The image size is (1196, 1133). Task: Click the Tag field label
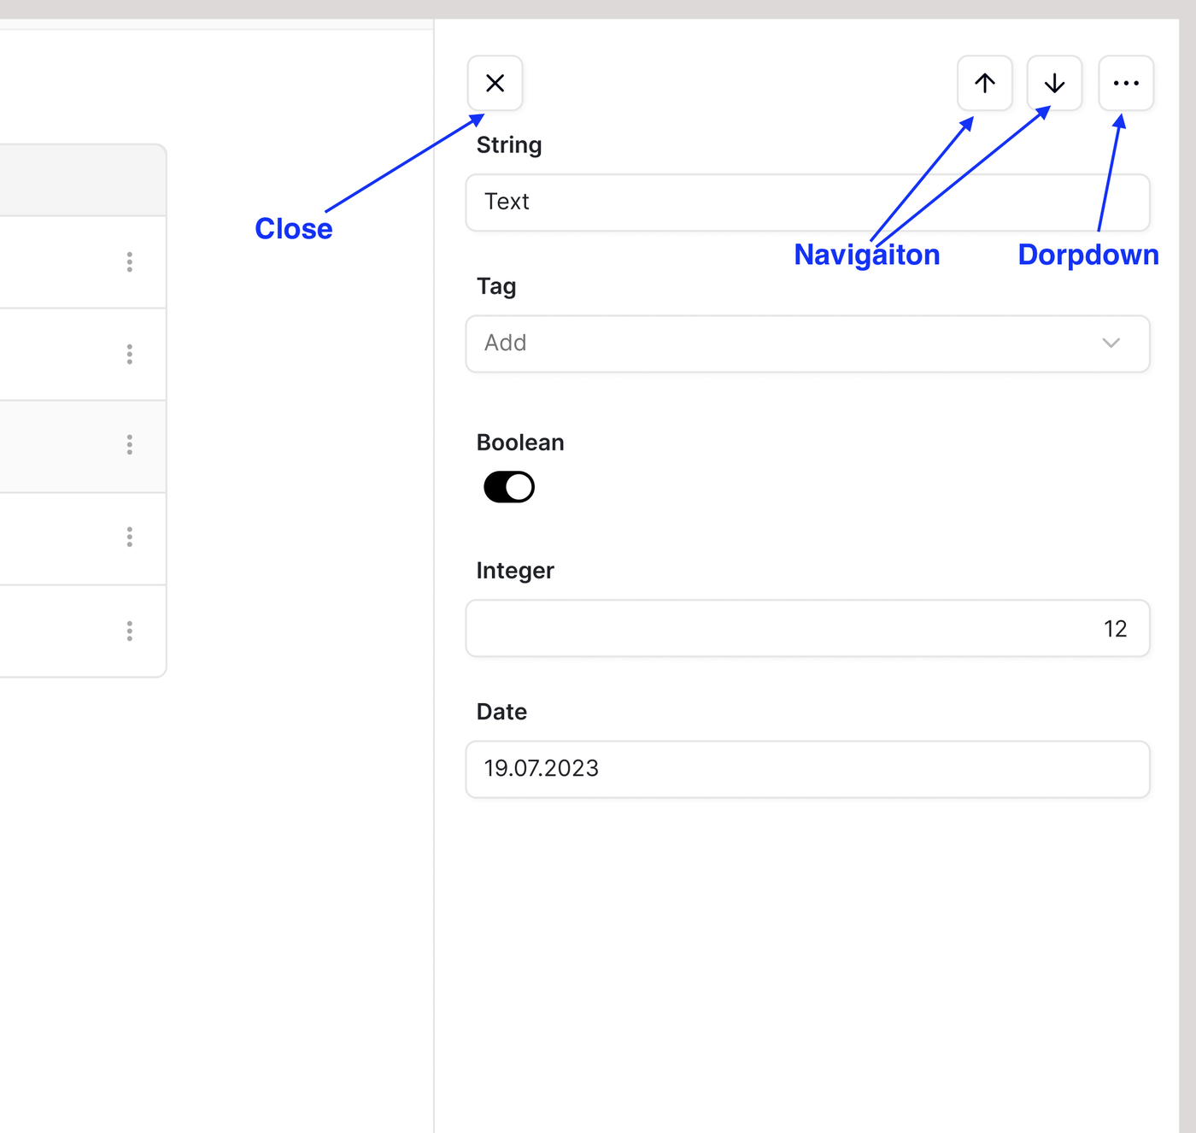coord(496,286)
